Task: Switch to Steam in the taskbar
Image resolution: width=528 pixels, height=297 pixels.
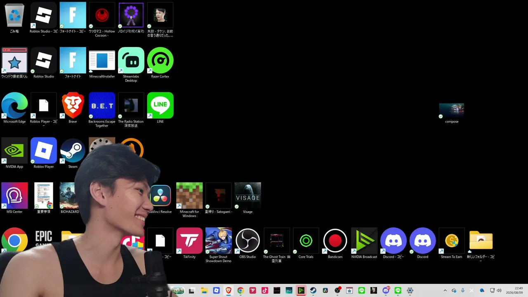Action: tap(313, 290)
